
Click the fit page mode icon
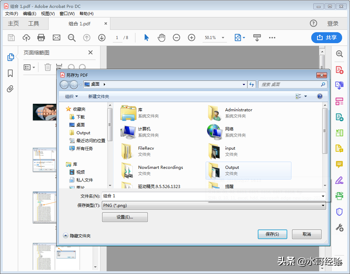click(x=238, y=38)
